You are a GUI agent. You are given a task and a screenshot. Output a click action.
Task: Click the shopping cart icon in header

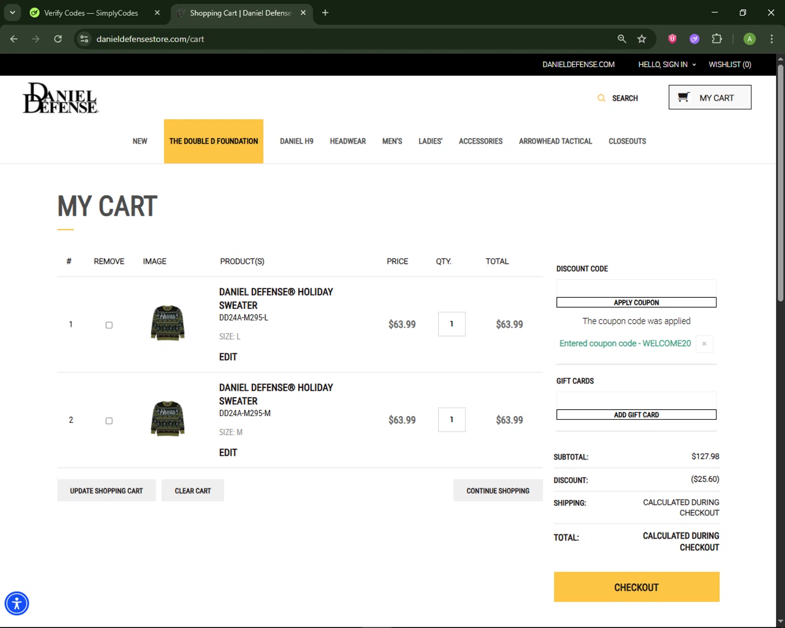[683, 97]
